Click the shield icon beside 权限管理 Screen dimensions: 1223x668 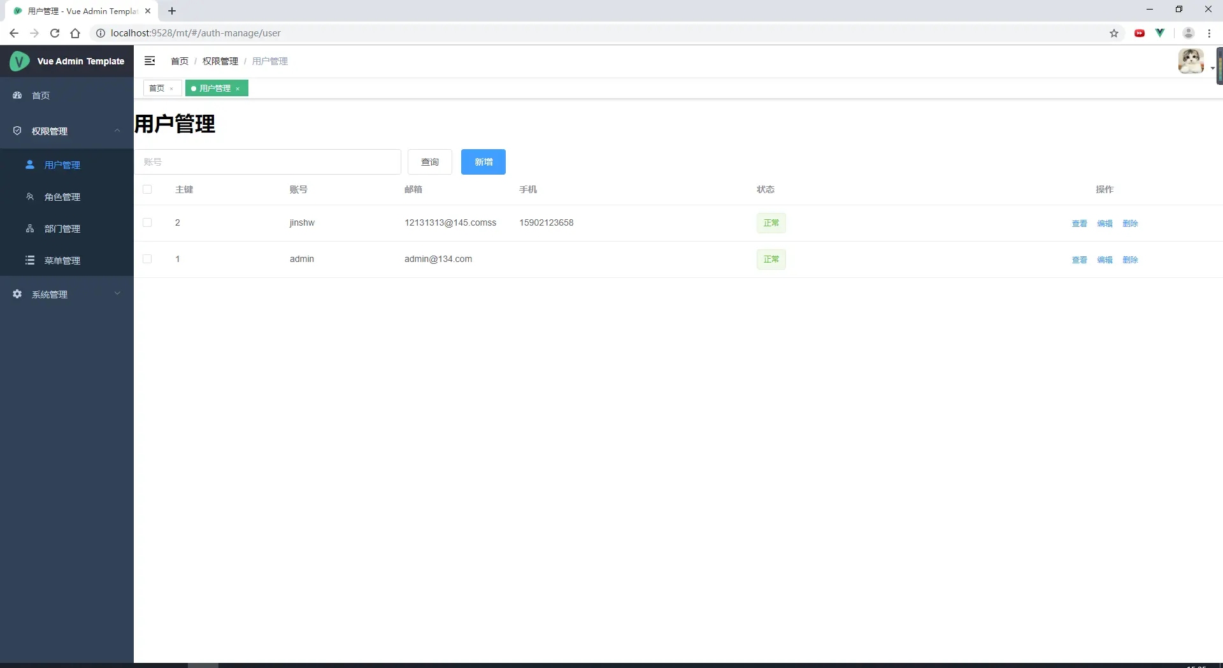click(x=17, y=131)
